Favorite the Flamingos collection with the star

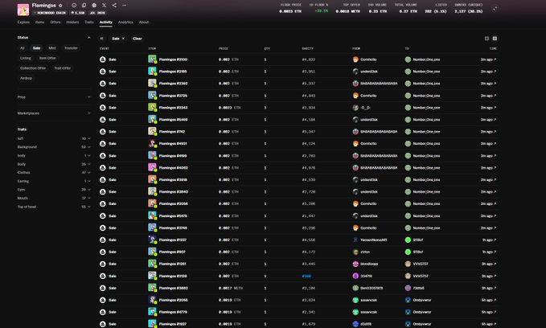point(60,6)
